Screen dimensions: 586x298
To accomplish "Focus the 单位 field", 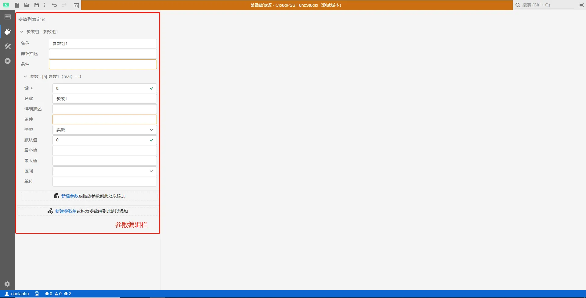I will tap(105, 182).
